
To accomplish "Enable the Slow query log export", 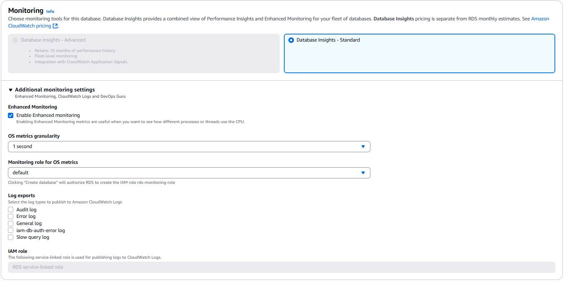I will click(x=10, y=237).
